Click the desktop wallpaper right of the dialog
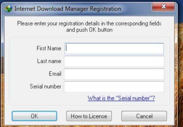 click(180, 70)
